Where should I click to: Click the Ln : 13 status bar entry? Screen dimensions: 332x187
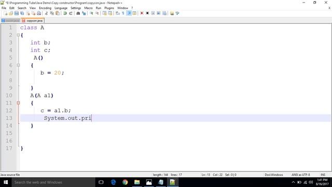[x=205, y=175]
